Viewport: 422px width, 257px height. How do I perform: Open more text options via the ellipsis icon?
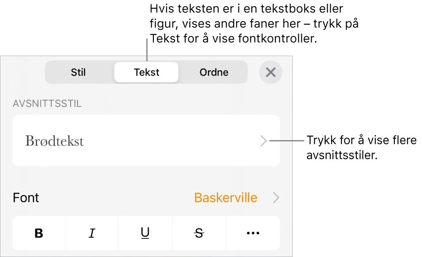pyautogui.click(x=253, y=233)
